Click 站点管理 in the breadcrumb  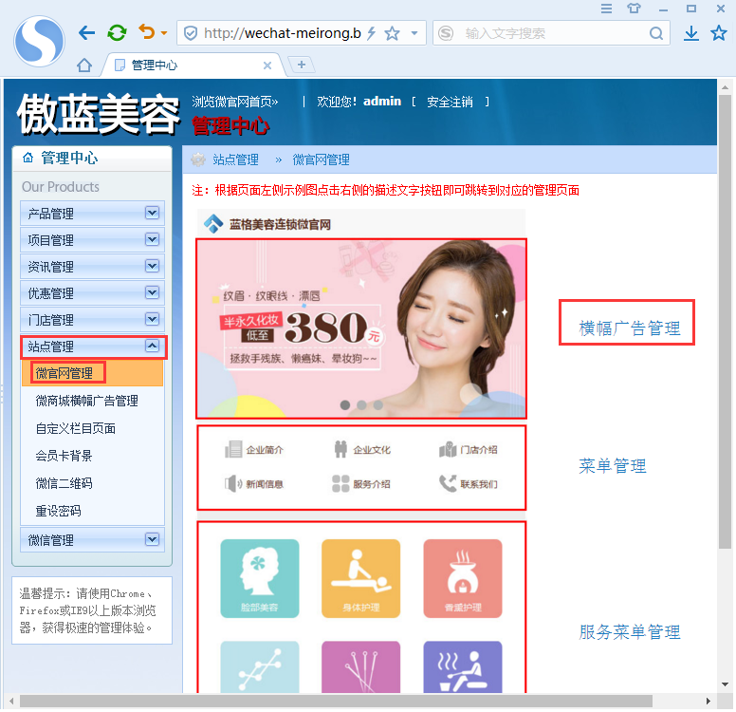coord(235,159)
